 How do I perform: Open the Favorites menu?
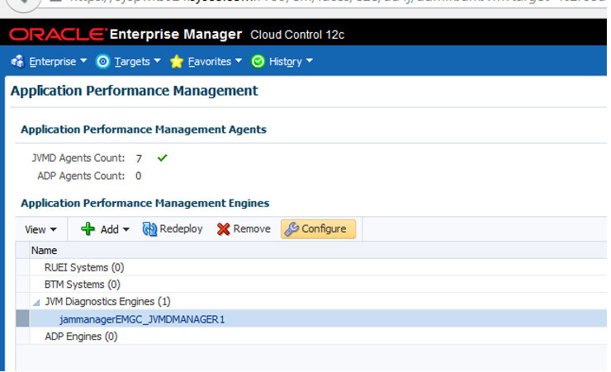tap(215, 62)
